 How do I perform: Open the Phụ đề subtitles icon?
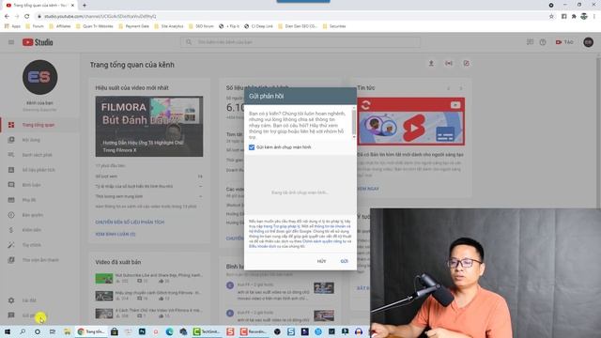point(11,200)
